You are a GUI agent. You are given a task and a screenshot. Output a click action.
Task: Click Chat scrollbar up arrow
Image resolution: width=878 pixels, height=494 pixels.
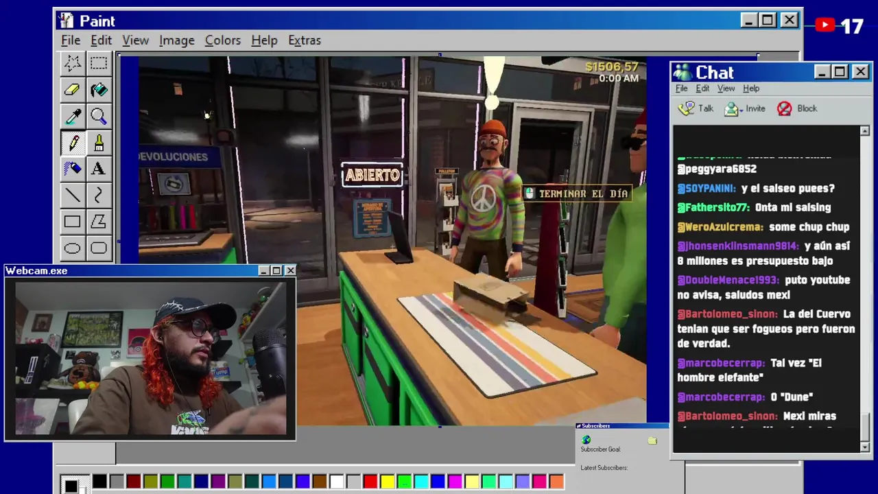pos(864,130)
